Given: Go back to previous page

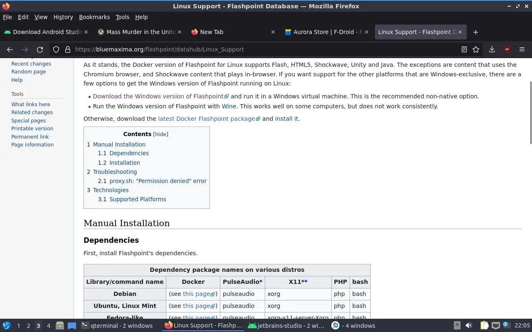Looking at the screenshot, I should pyautogui.click(x=10, y=49).
